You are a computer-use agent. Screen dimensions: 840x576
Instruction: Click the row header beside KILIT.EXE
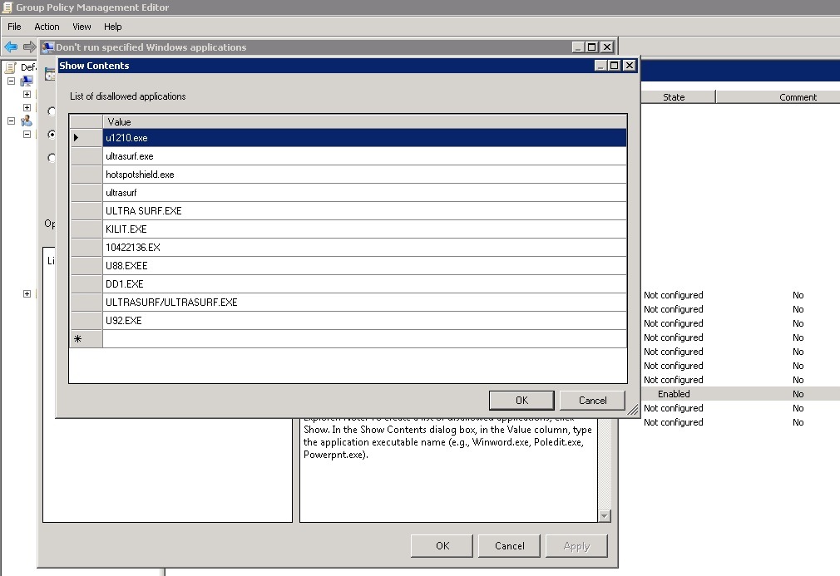coord(86,229)
